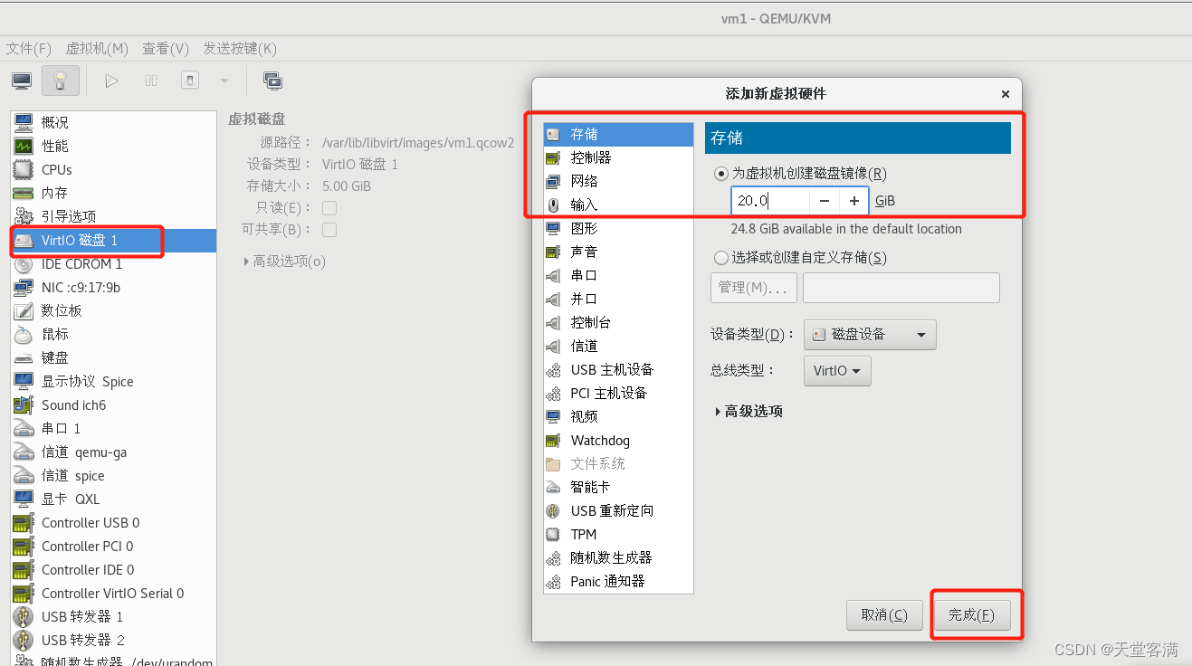Select 数位板 in the hardware list
The width and height of the screenshot is (1192, 666).
[x=113, y=310]
